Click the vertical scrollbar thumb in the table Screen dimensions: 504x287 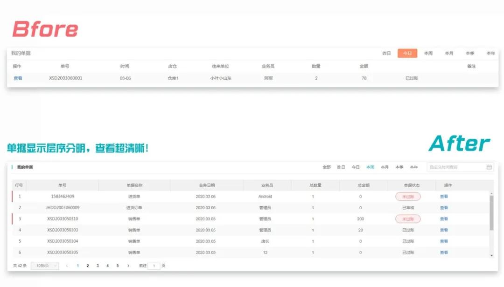(491, 212)
